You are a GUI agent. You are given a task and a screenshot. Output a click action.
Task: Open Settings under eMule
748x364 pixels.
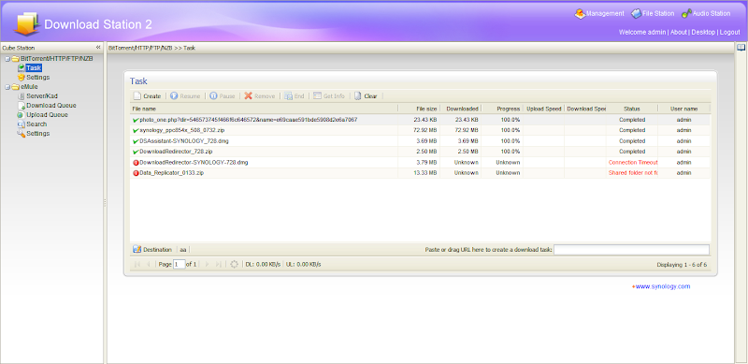tap(37, 133)
